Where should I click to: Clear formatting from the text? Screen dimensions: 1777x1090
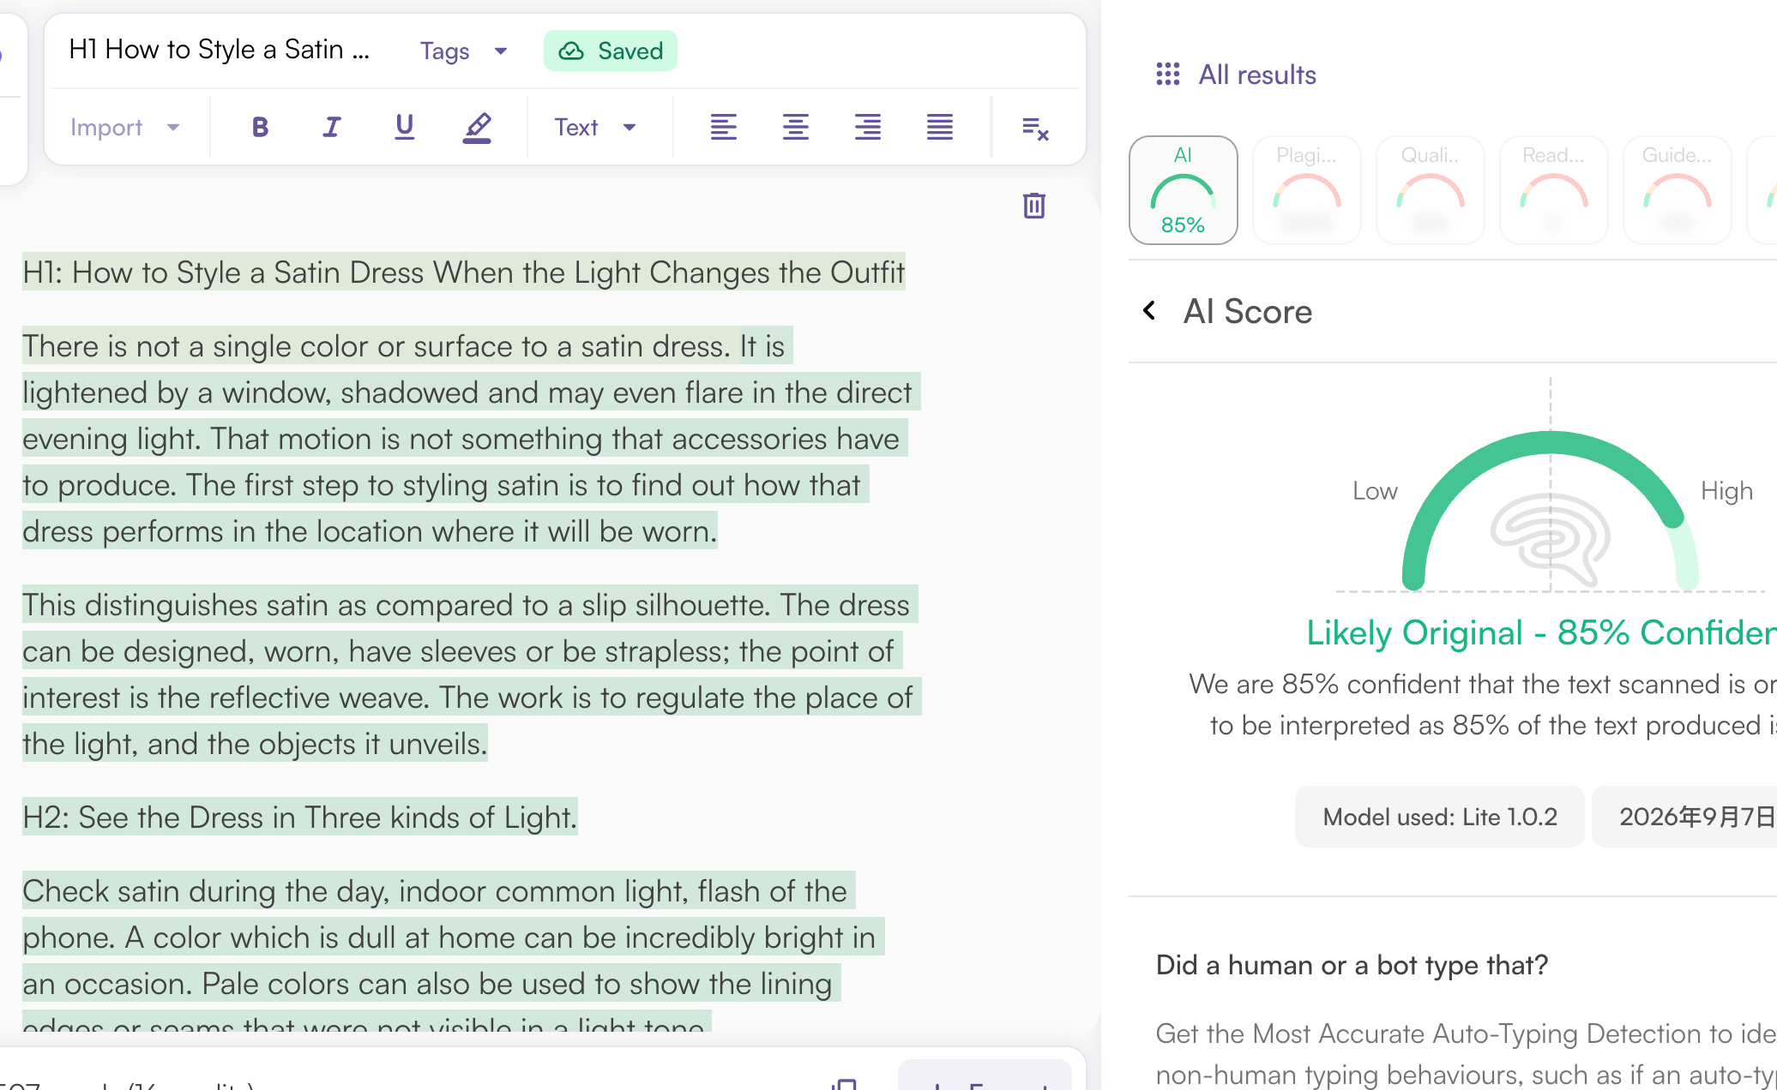coord(1035,129)
